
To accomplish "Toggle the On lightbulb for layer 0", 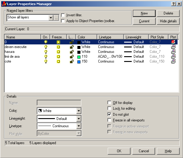I will click(x=46, y=42).
